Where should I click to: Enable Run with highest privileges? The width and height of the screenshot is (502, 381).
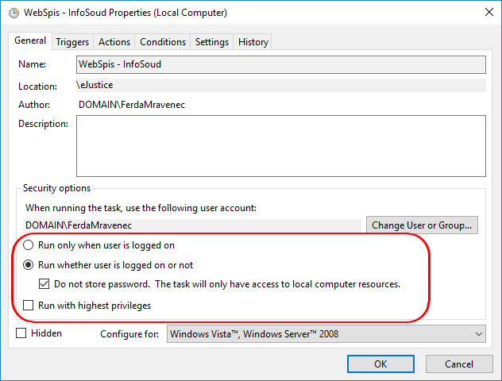[29, 306]
